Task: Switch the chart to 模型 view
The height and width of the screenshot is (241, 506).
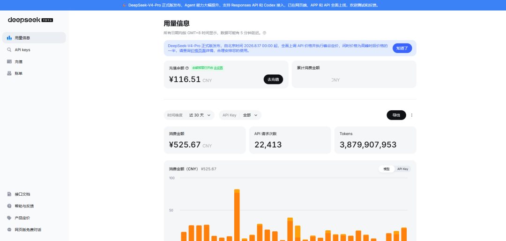Action: (387, 169)
